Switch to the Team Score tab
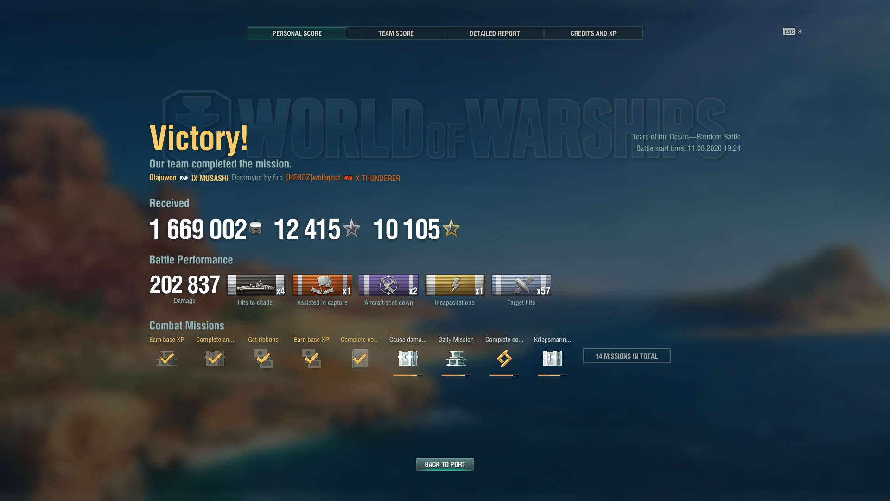Image resolution: width=890 pixels, height=501 pixels. tap(396, 33)
